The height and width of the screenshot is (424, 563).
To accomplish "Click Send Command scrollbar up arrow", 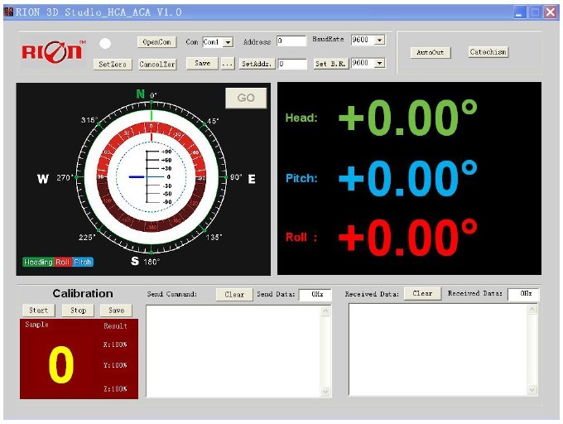I will (x=325, y=311).
